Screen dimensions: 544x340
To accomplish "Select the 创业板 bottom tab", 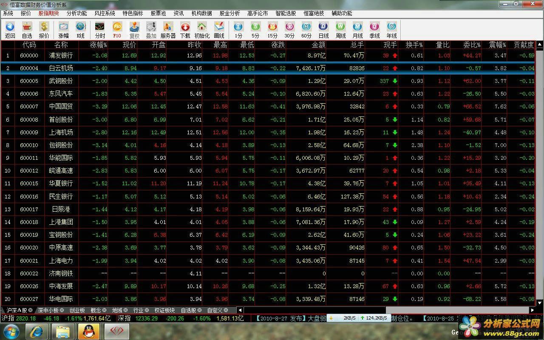I will (77, 310).
